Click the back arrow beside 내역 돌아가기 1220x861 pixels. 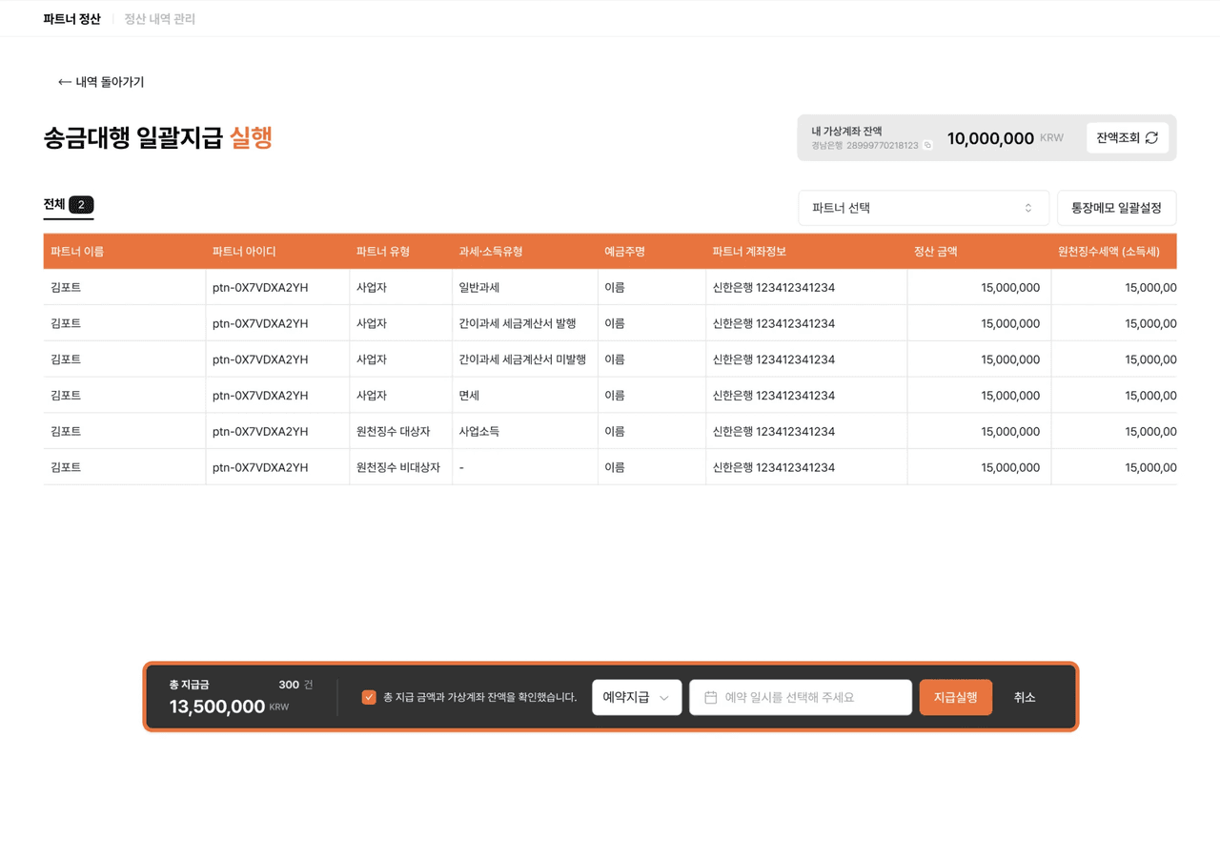point(65,82)
